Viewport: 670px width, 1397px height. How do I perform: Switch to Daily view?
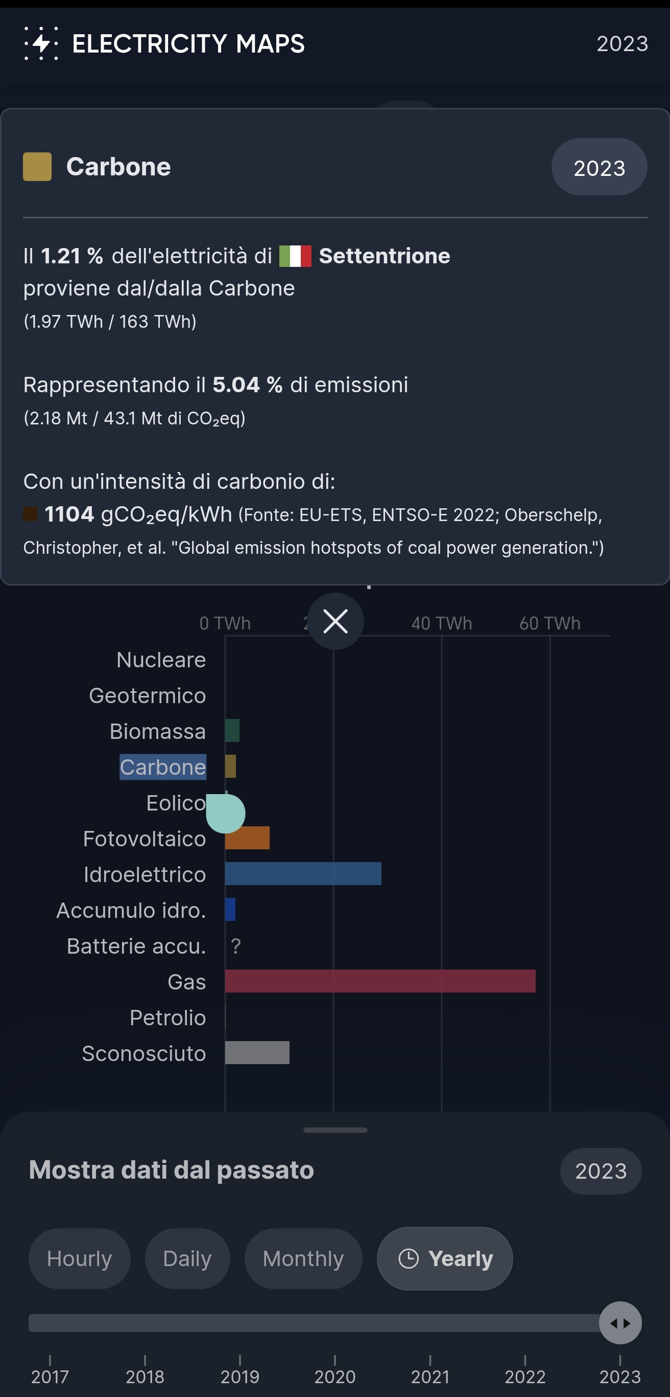point(187,1258)
